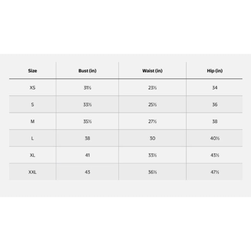Screen dimensions: 251x251
Task: Select the S size row label
Action: [x=32, y=105]
